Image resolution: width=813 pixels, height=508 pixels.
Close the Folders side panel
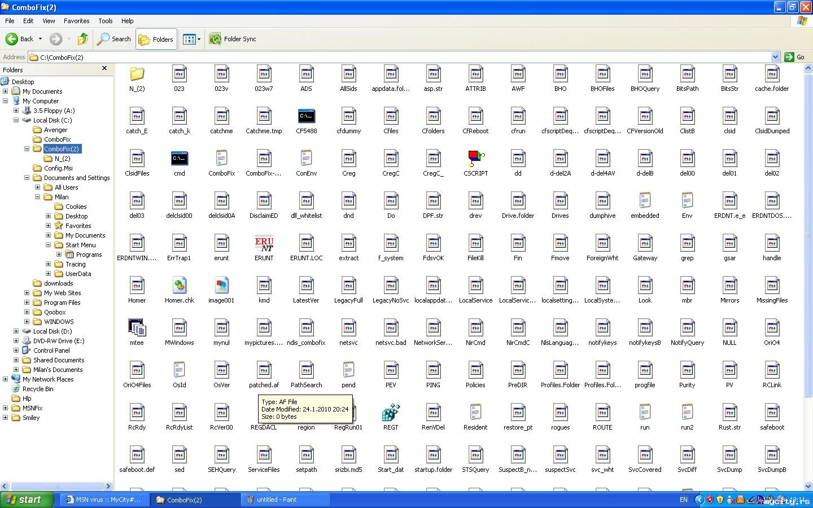point(104,68)
